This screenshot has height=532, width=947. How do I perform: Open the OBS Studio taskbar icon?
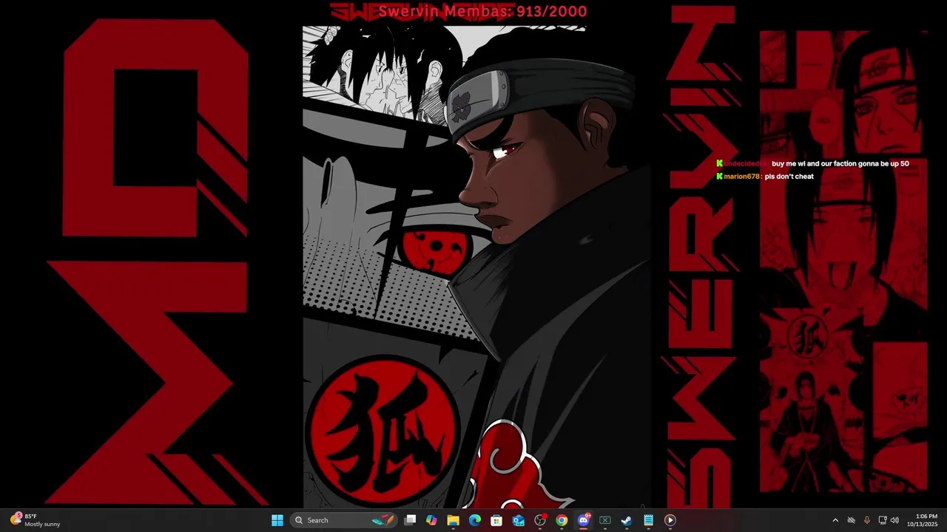point(540,520)
